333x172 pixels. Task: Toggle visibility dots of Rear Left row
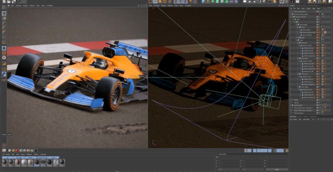click(x=319, y=43)
